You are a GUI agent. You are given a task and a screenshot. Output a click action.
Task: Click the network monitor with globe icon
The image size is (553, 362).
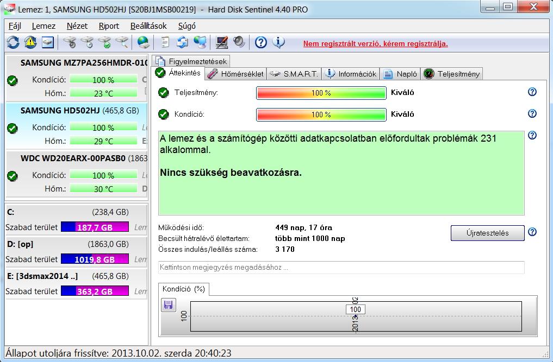click(x=200, y=42)
